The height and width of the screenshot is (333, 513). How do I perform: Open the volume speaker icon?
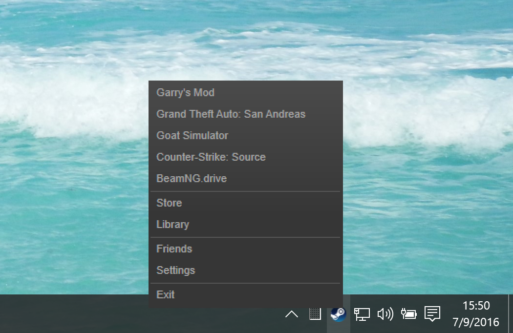click(x=385, y=314)
